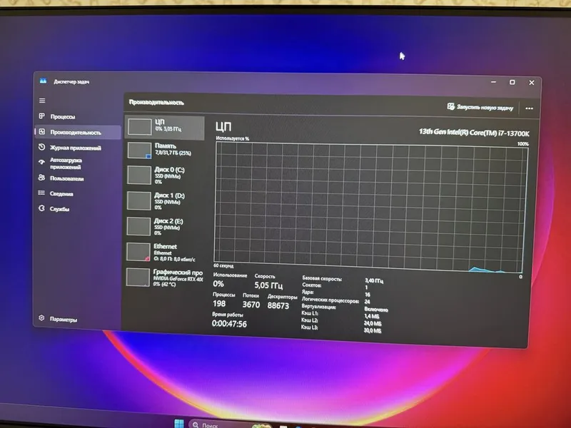Click Запустить новую задачу button
Screen dimensions: 571x428
pos(480,107)
